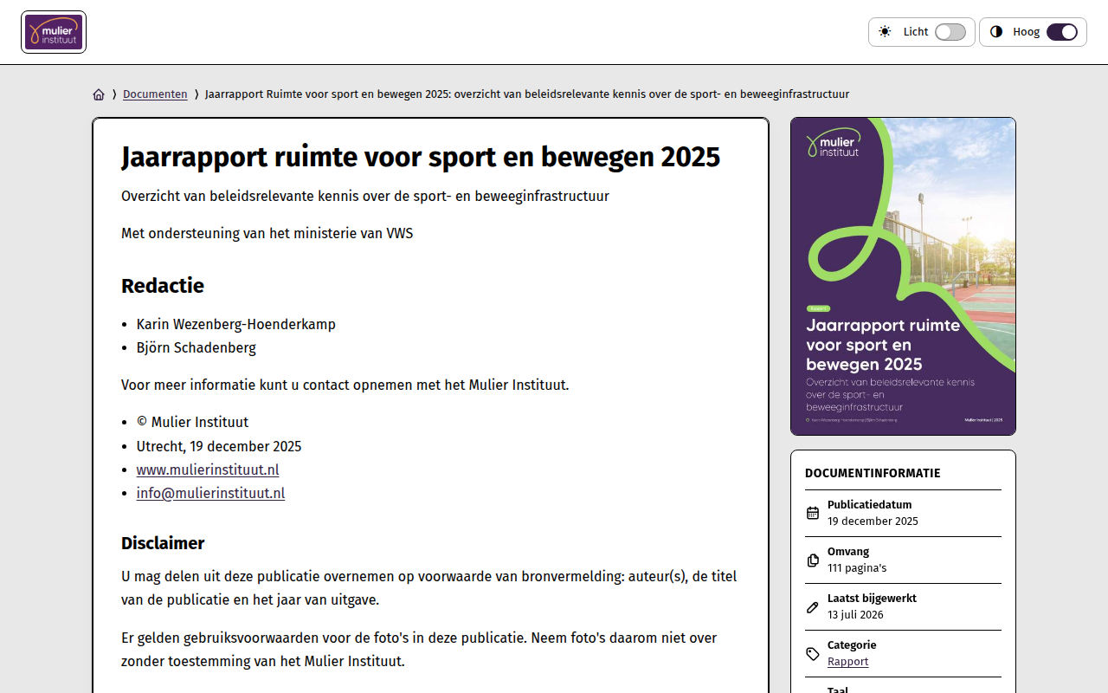Click 'Met ondersteuning van het ministerie van VWS'
Screen dimensions: 1108x693
[x=267, y=233]
